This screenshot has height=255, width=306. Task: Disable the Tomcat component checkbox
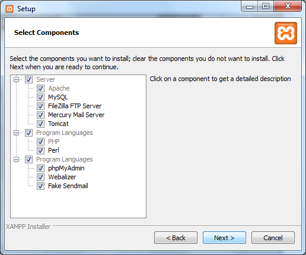[40, 124]
